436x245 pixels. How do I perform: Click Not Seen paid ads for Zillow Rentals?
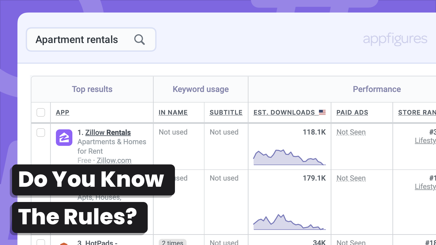pyautogui.click(x=351, y=132)
